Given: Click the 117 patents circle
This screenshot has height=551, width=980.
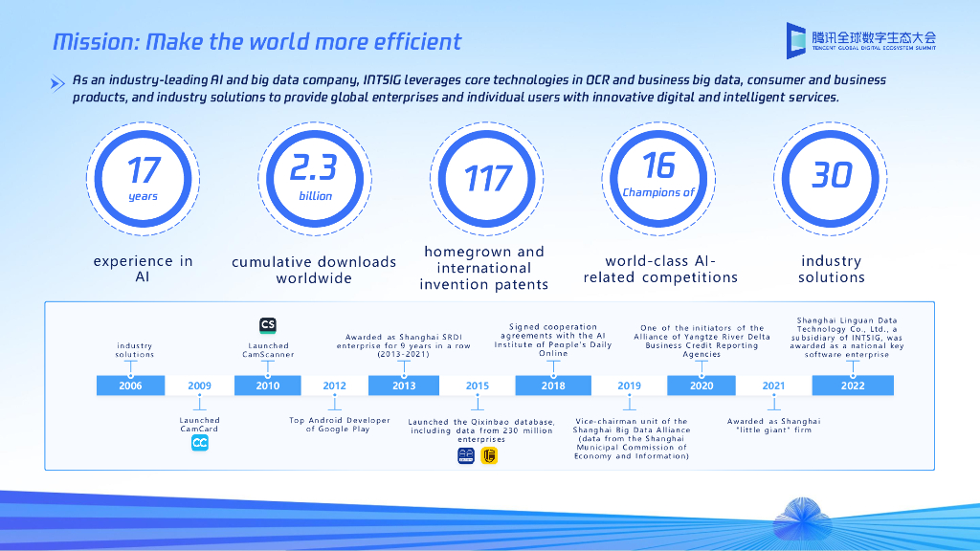Looking at the screenshot, I should 487,179.
